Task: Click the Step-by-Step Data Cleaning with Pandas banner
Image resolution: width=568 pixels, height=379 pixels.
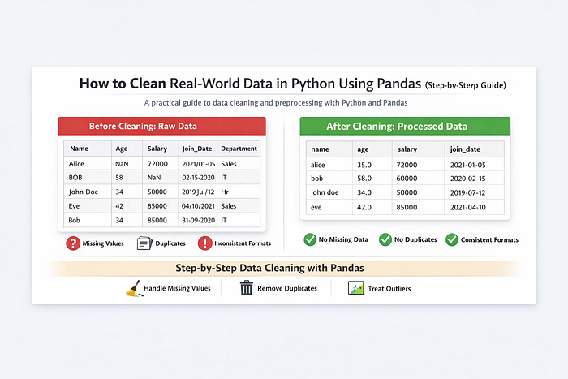Action: (x=284, y=268)
